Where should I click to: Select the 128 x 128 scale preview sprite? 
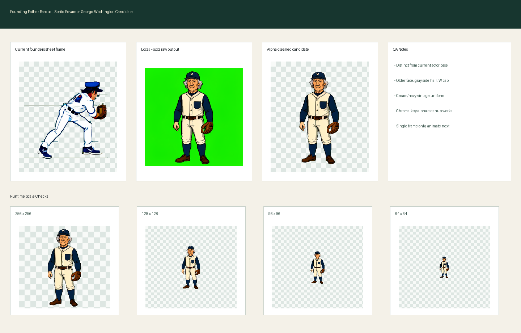(x=191, y=267)
